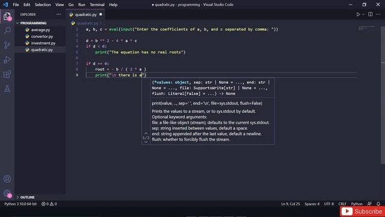Viewport: 385px width, 217px height.
Task: Select quadratic.py in the explorer
Action: (42, 49)
